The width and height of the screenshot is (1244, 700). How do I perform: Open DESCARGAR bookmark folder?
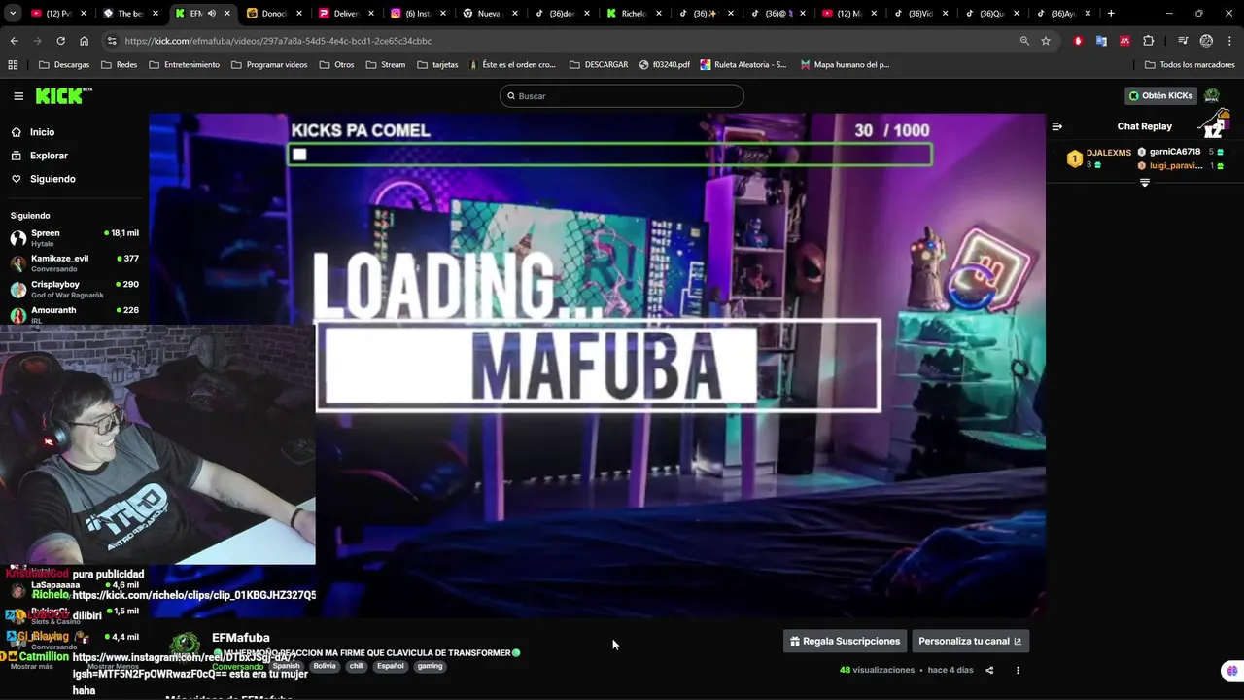[599, 65]
